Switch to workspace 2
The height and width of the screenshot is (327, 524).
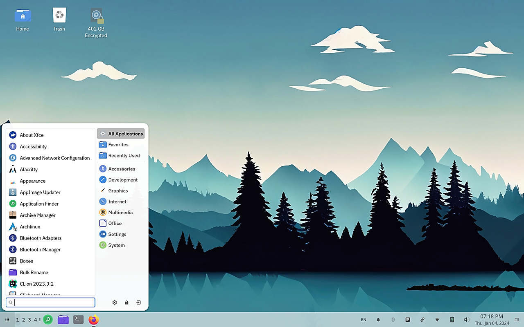coord(24,320)
